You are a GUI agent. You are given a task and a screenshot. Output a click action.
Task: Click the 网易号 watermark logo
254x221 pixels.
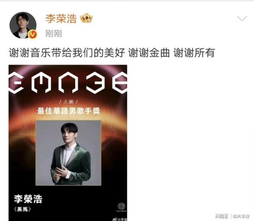tap(221, 216)
